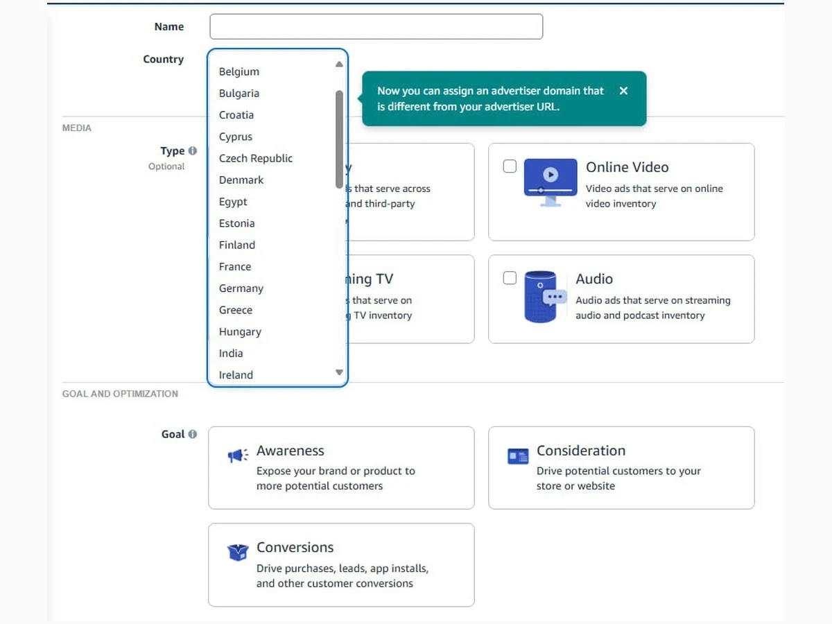Choose the Conversions goal heading
The width and height of the screenshot is (832, 624).
click(295, 547)
